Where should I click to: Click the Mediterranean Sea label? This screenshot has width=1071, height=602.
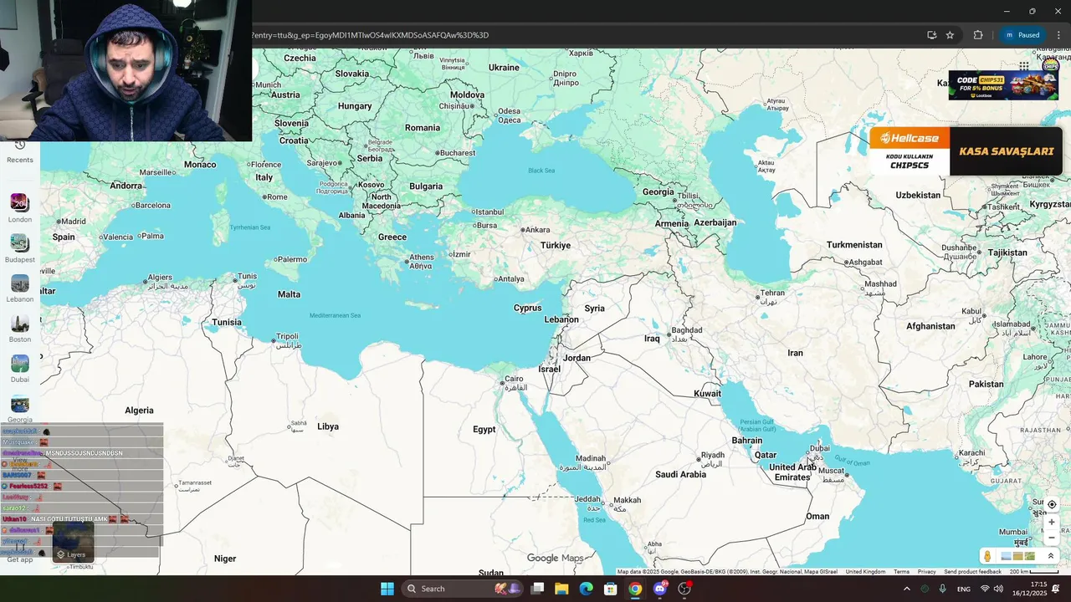pos(335,315)
